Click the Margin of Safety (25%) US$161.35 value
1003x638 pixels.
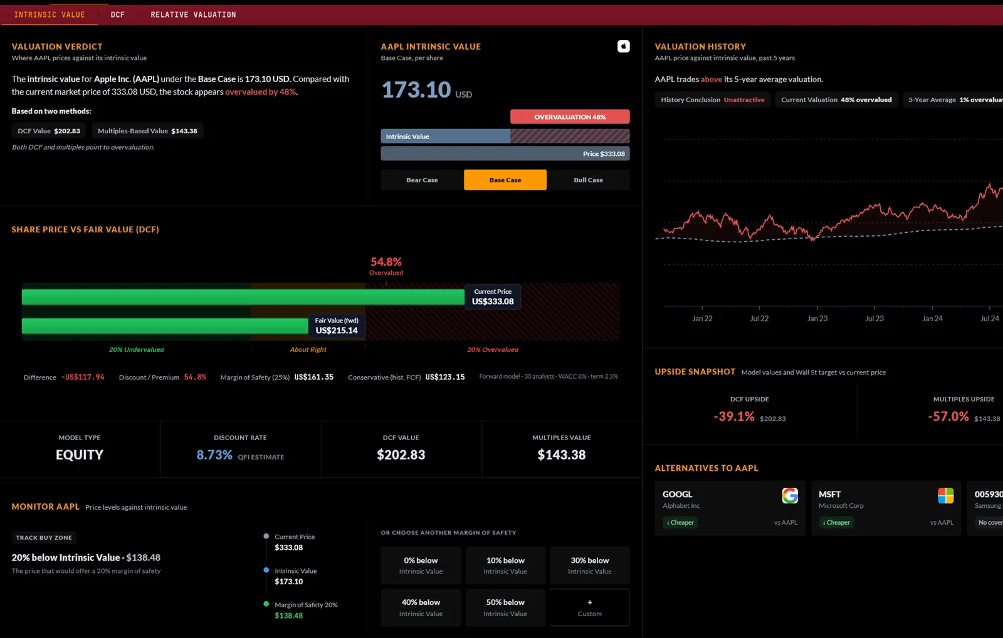(313, 377)
